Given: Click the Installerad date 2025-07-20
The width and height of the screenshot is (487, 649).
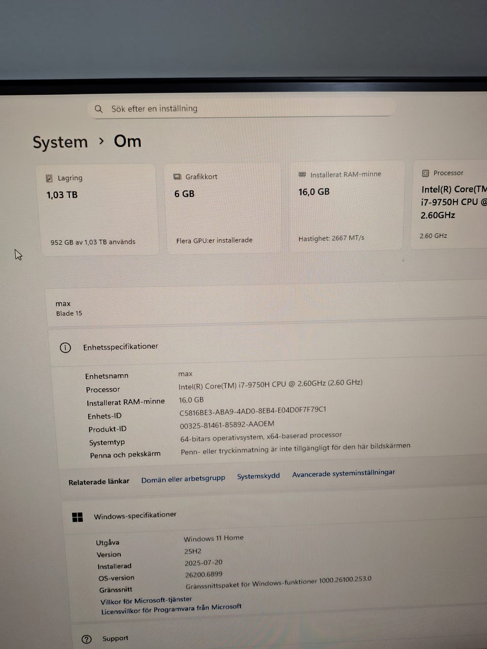Looking at the screenshot, I should click(203, 563).
